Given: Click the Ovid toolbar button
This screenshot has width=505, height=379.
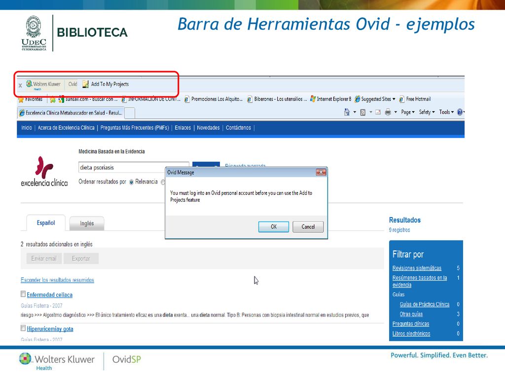Looking at the screenshot, I should [x=72, y=84].
